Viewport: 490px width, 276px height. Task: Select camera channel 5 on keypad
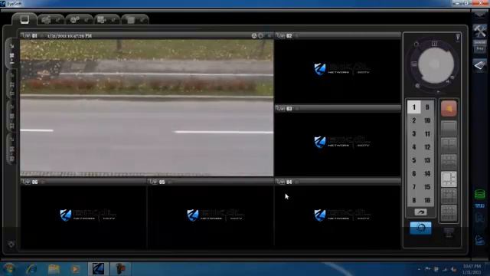(413, 160)
